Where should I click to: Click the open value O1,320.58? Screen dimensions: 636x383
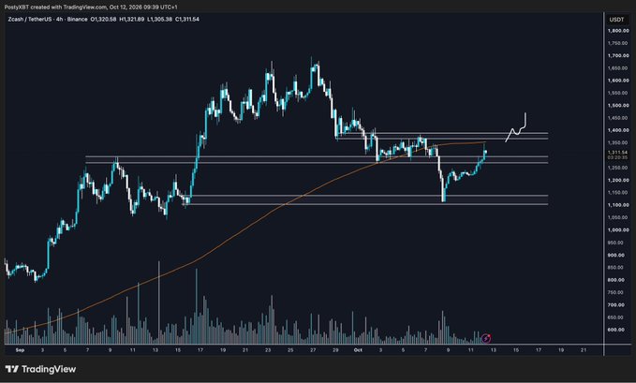(103, 19)
